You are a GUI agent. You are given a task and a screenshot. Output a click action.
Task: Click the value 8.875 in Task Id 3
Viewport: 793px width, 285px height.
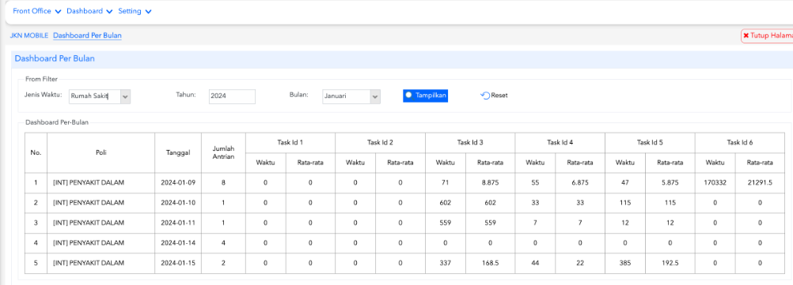[x=490, y=182]
